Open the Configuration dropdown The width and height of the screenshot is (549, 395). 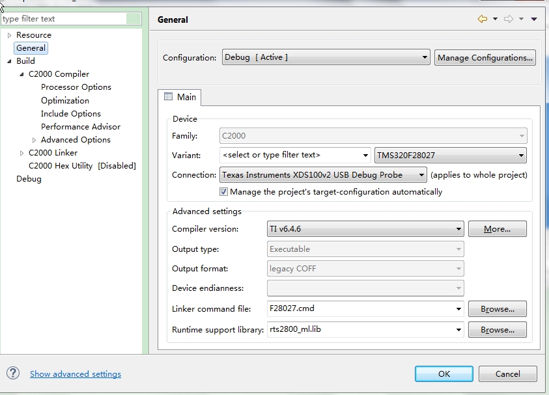pos(326,57)
